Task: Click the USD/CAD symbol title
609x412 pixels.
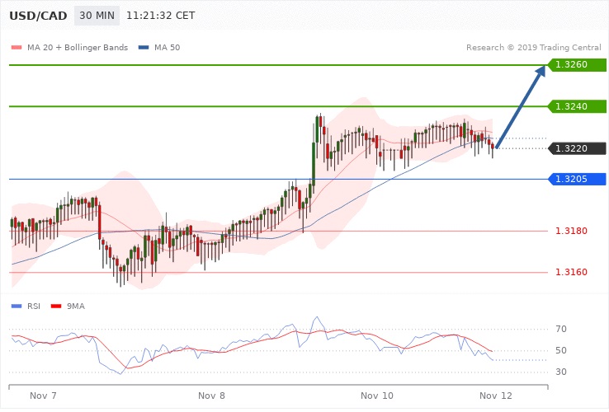Action: [38, 16]
